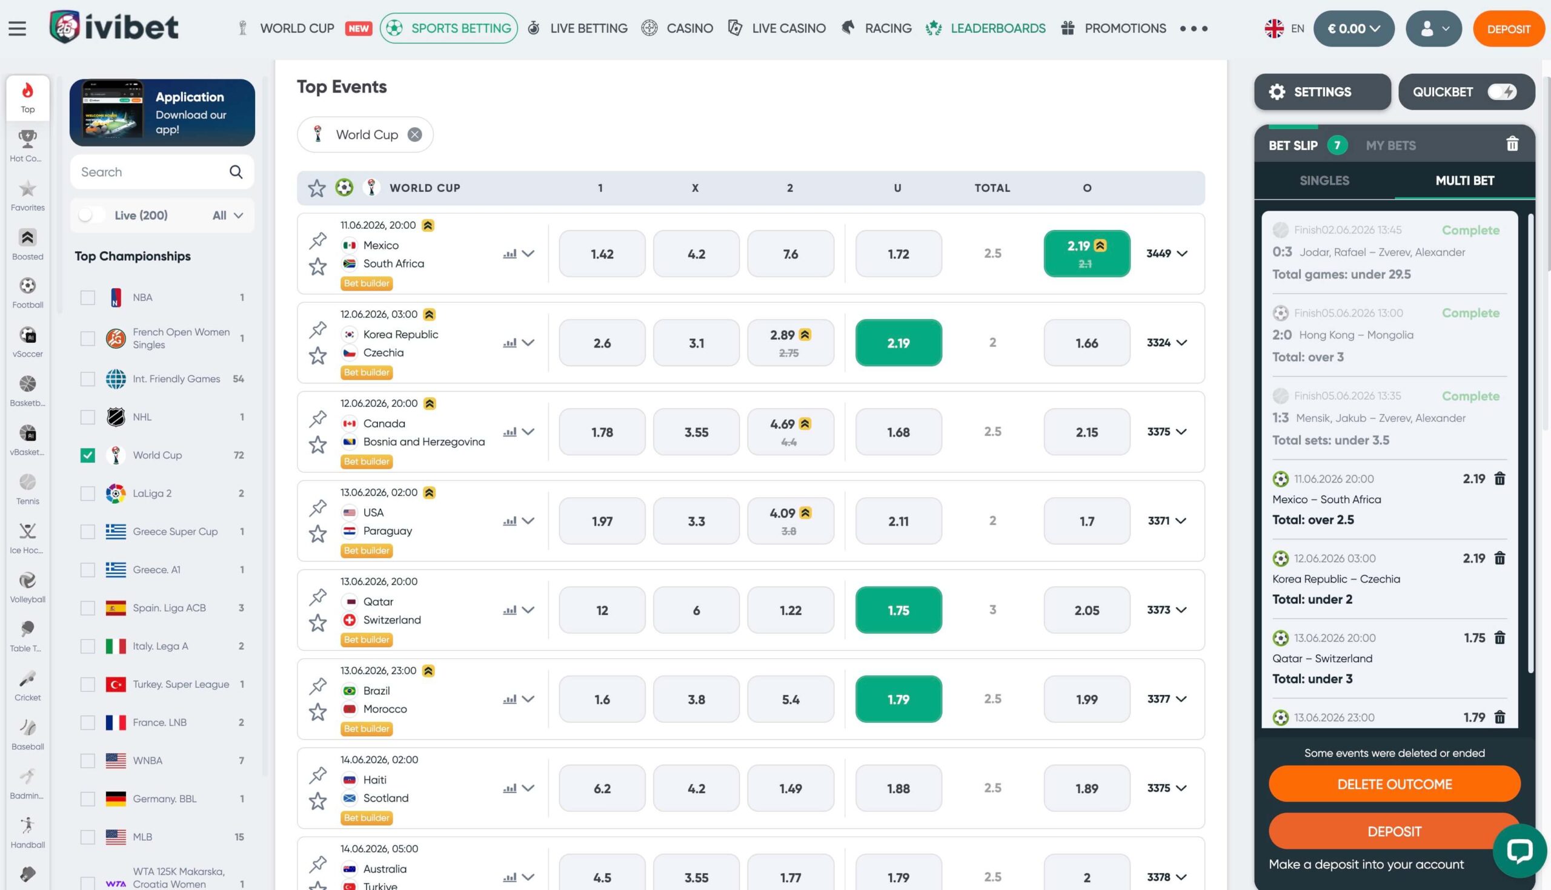
Task: Open the Application download banner
Action: pyautogui.click(x=162, y=113)
